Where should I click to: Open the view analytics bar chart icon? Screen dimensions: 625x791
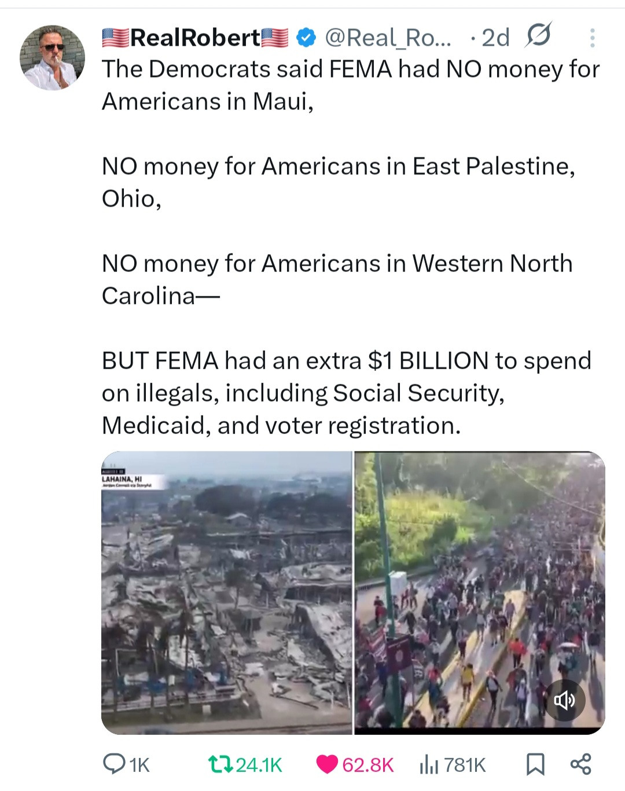click(428, 764)
